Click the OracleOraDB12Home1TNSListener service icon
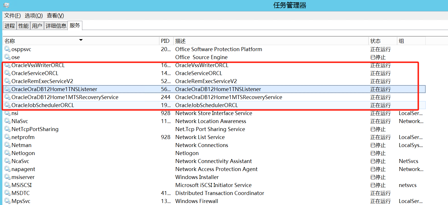 [x=7, y=89]
